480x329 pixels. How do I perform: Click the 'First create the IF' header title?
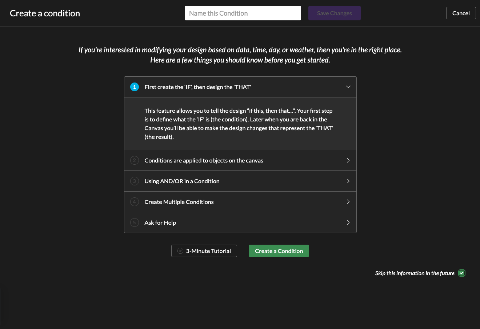(x=197, y=87)
